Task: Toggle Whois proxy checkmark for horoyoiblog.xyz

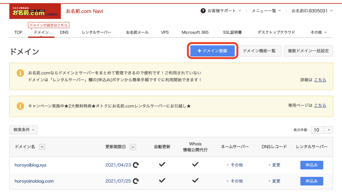Action: (195, 164)
